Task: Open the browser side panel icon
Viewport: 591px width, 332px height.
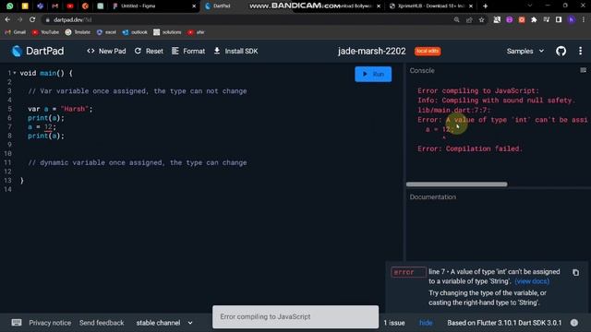Action: pos(559,19)
